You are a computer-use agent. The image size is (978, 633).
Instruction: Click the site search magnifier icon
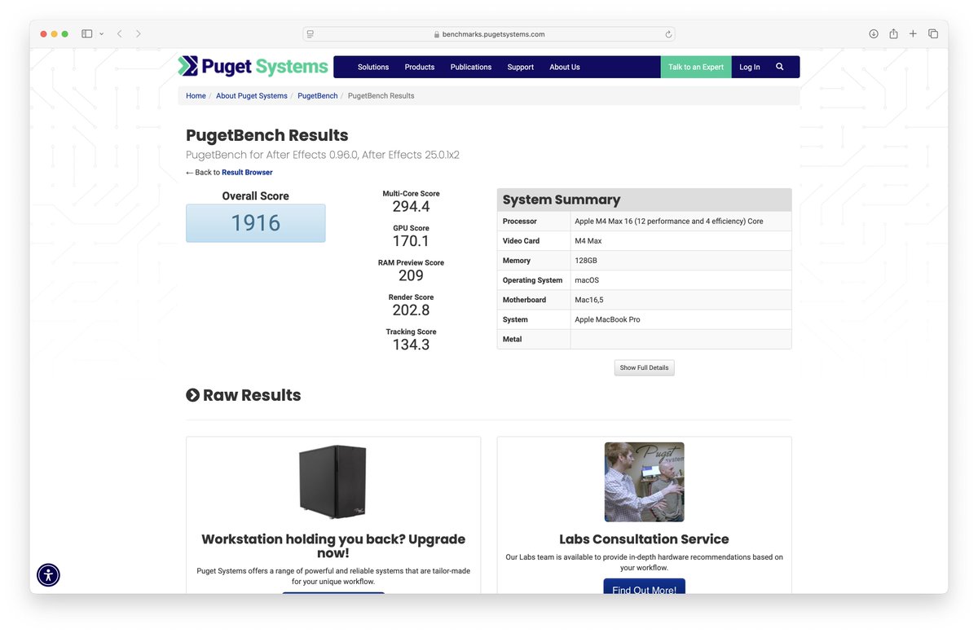click(x=780, y=67)
